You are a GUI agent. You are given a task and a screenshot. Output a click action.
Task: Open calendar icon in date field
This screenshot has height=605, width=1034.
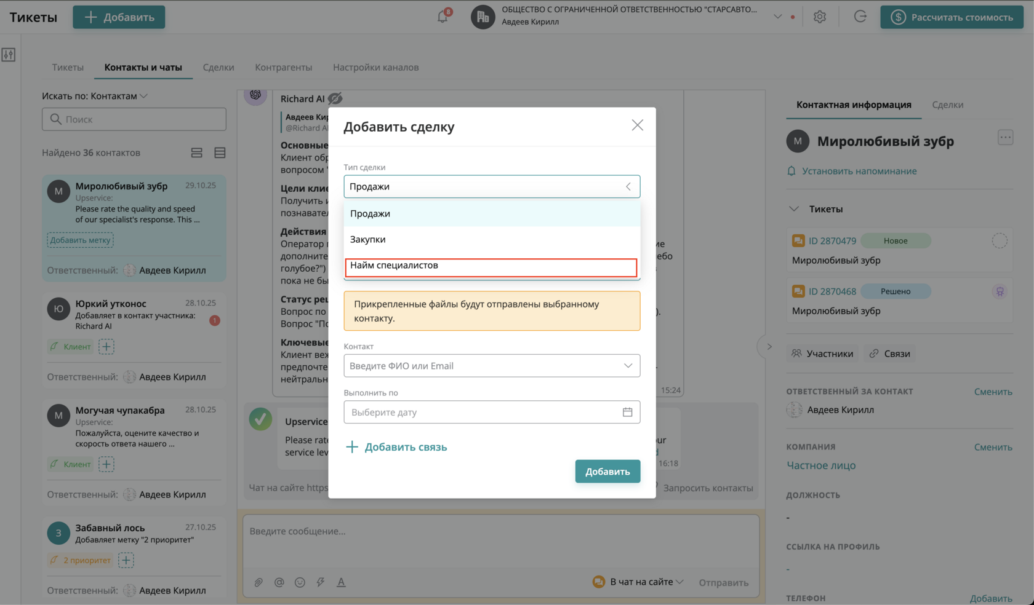point(627,412)
